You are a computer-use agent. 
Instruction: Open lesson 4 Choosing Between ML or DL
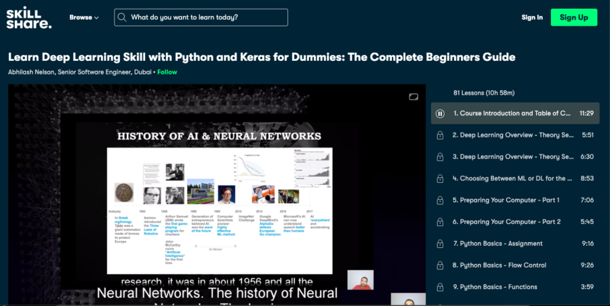coord(515,179)
